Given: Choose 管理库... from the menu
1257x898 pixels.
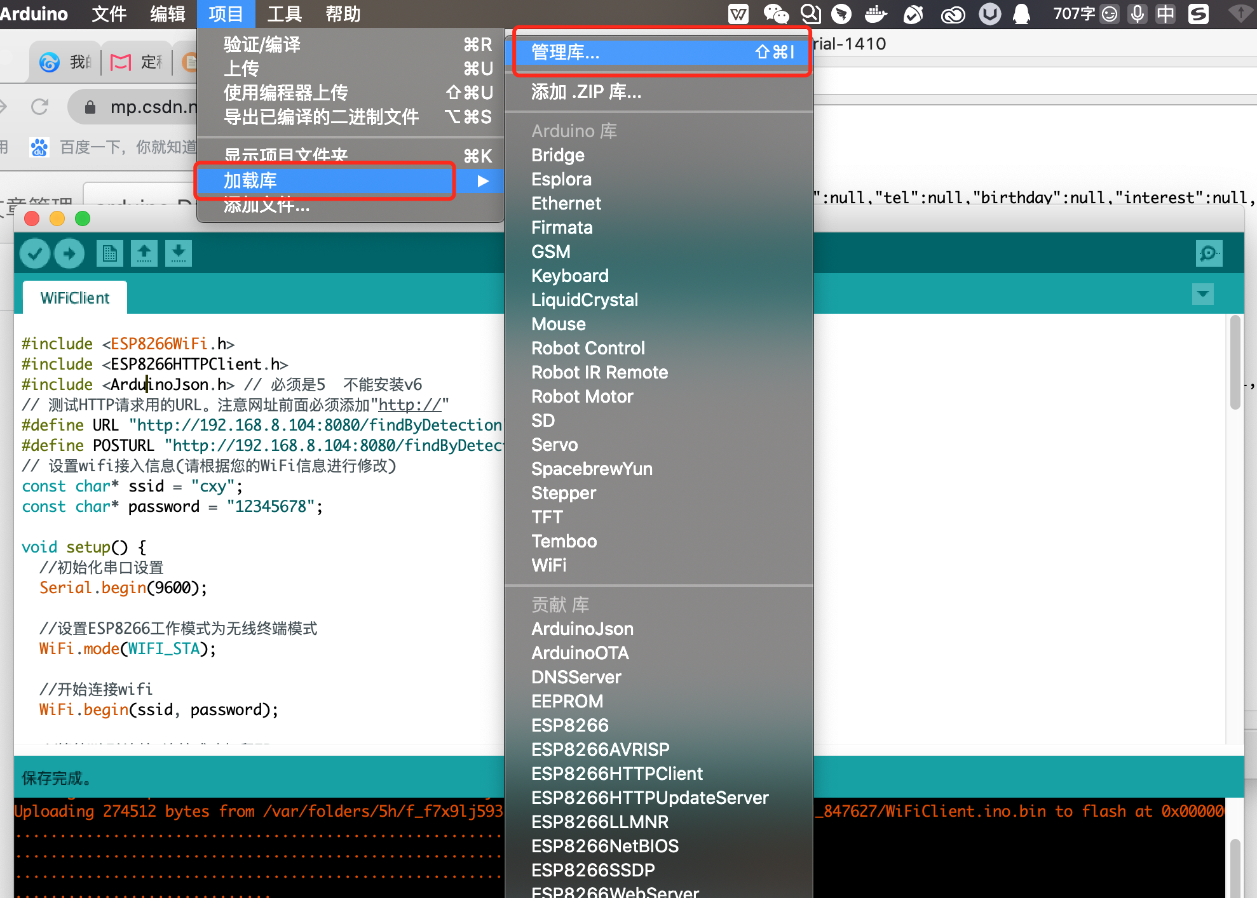Looking at the screenshot, I should pyautogui.click(x=564, y=52).
